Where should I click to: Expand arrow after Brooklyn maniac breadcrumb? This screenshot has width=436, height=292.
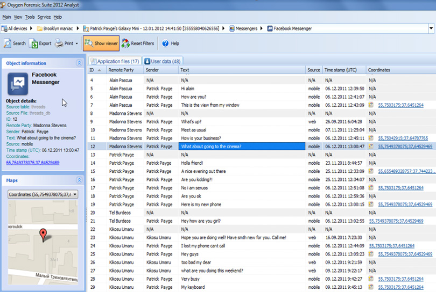(78, 28)
